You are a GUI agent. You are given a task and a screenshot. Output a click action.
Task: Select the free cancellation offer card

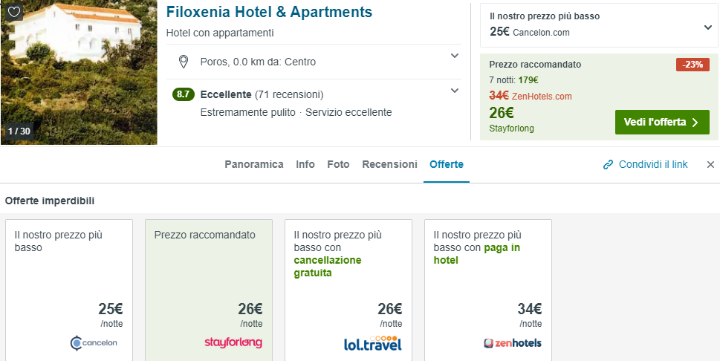click(348, 290)
